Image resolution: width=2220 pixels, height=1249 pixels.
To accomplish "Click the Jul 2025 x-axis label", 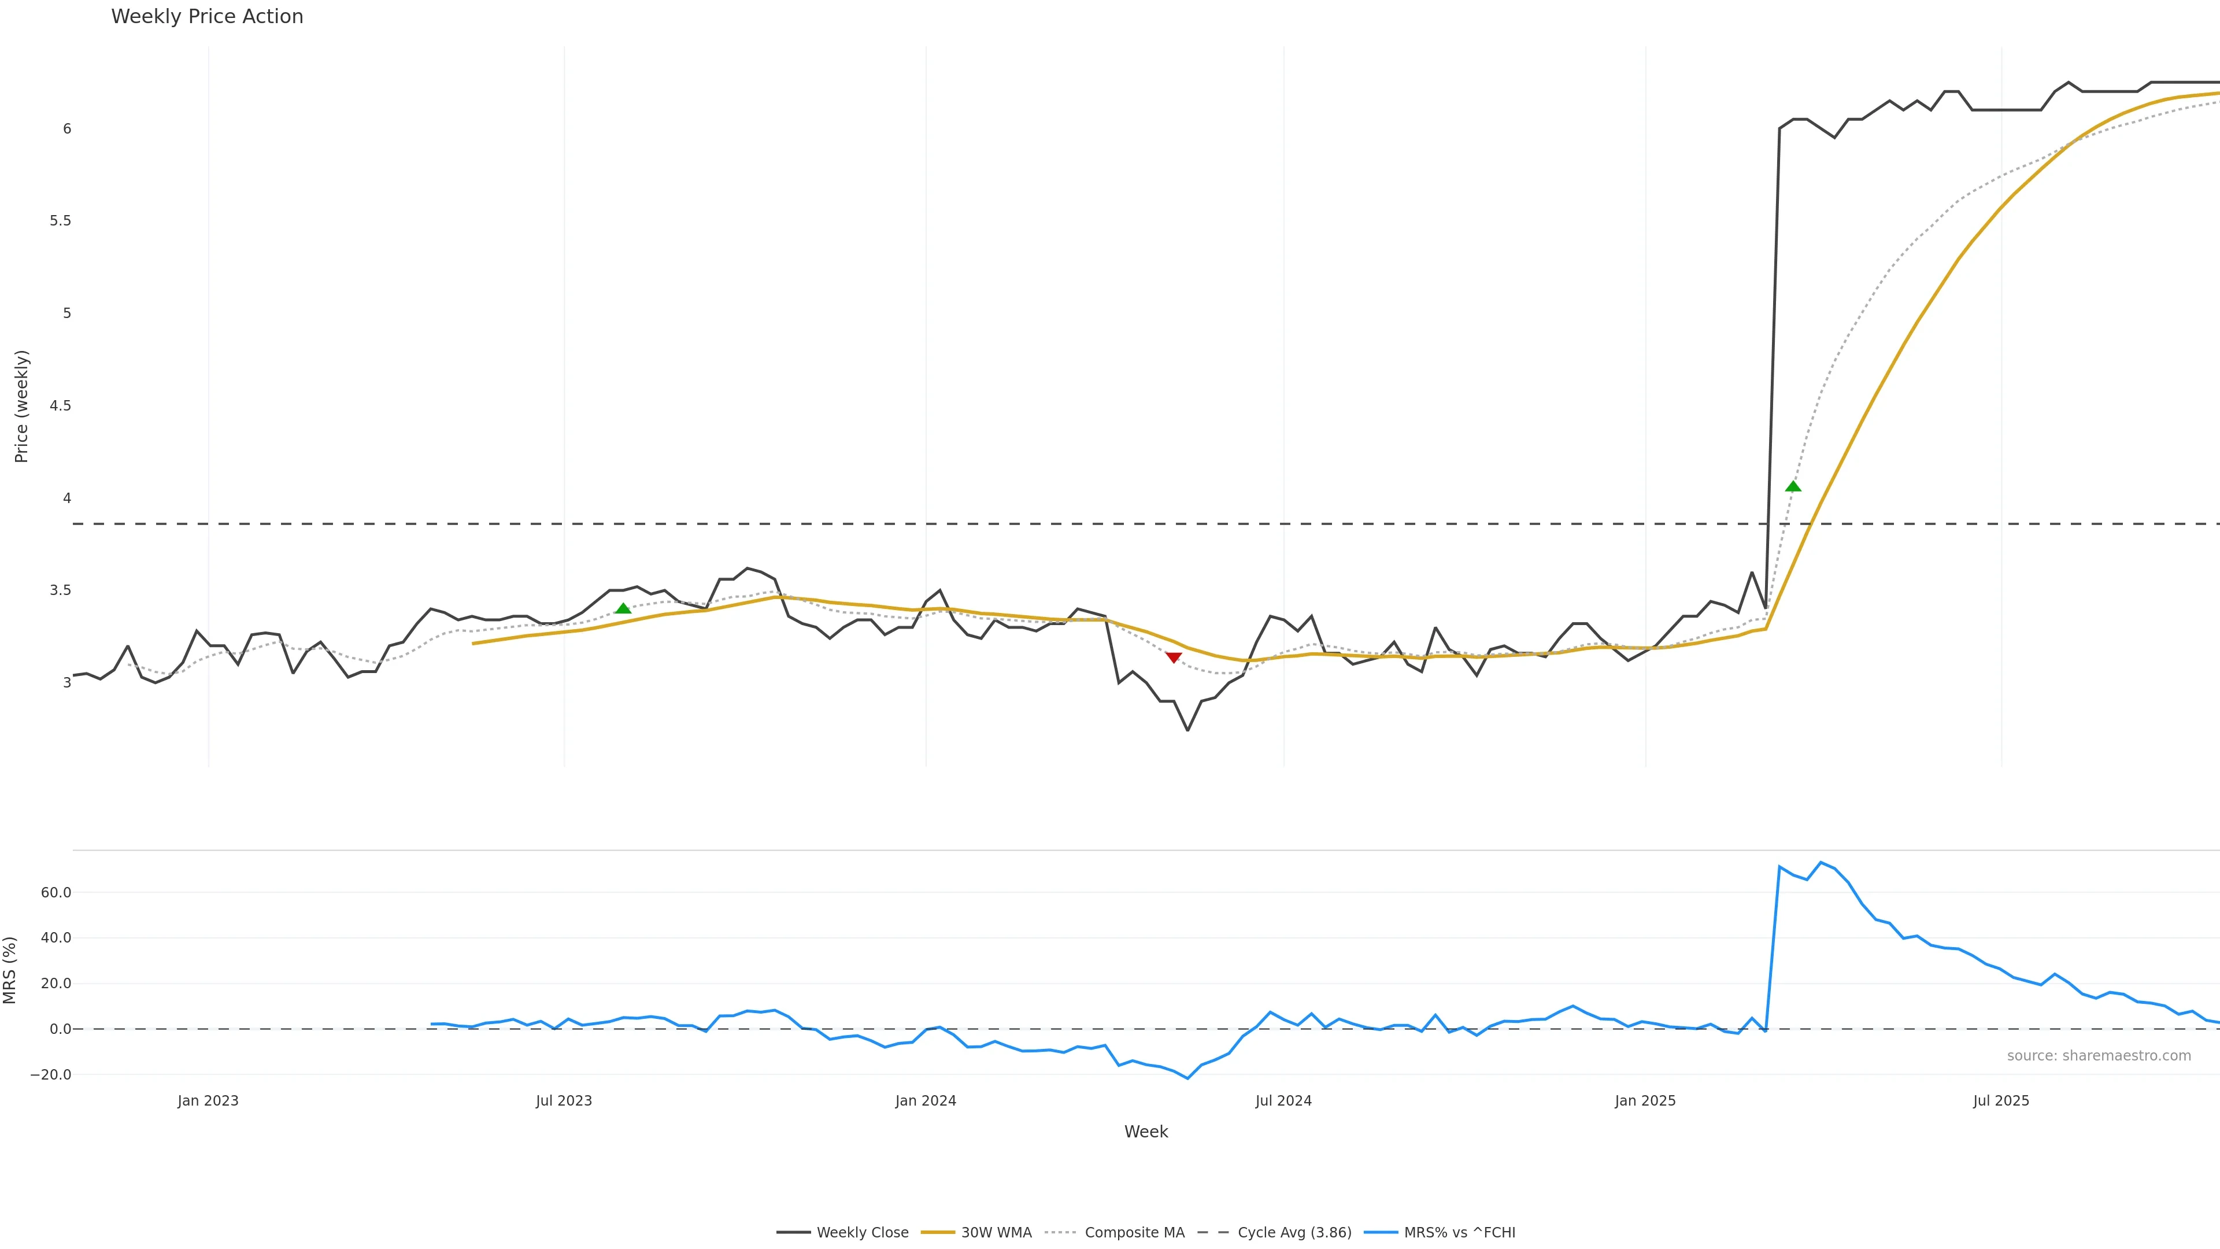I will 2001,1101.
